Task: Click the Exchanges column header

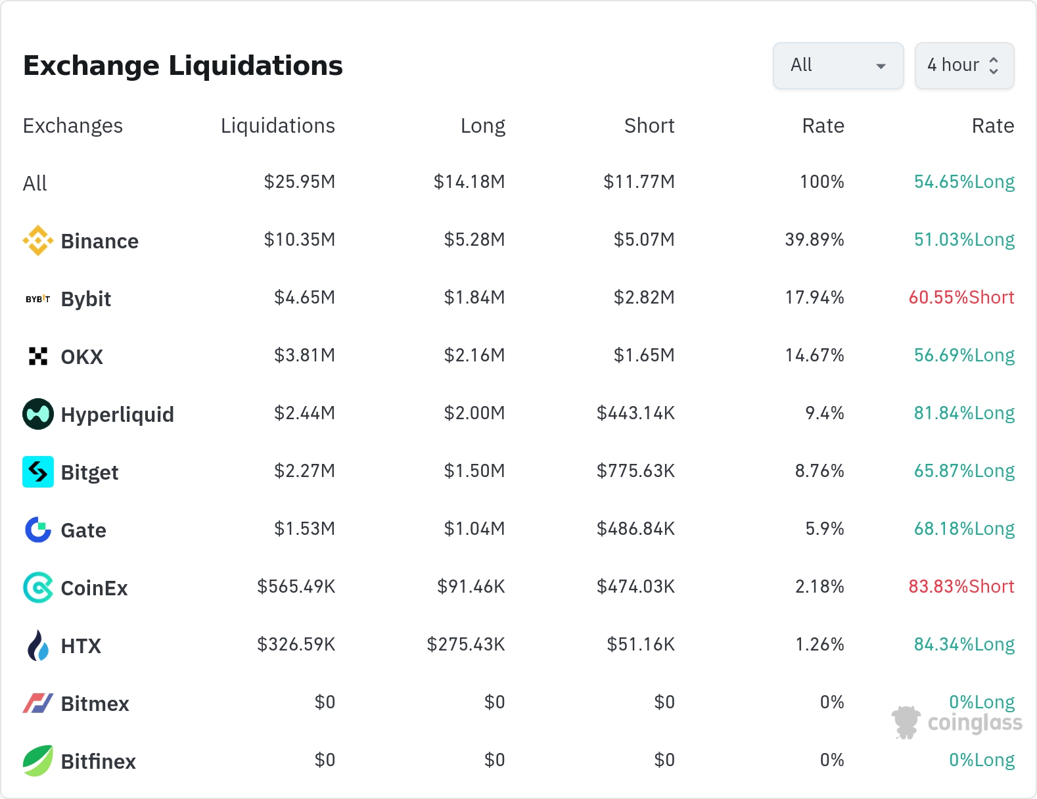Action: point(73,126)
